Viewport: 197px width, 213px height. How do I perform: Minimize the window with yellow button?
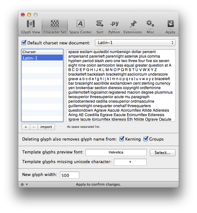[29, 15]
